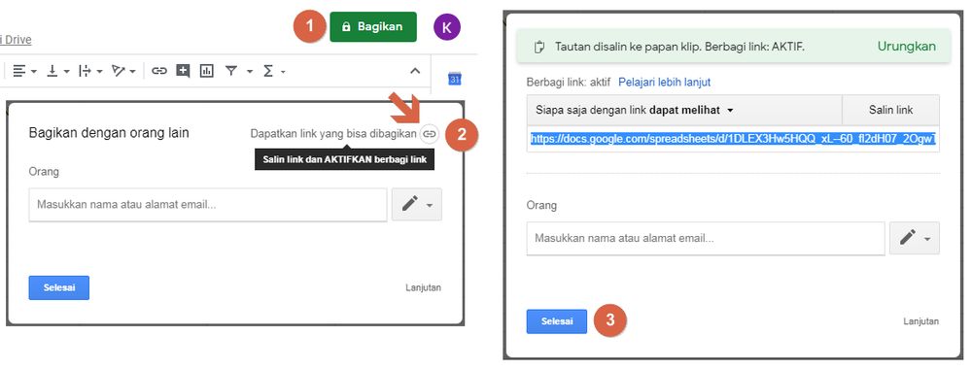The height and width of the screenshot is (370, 972).
Task: Click Lanjutan in the left share dialog
Action: (x=424, y=287)
